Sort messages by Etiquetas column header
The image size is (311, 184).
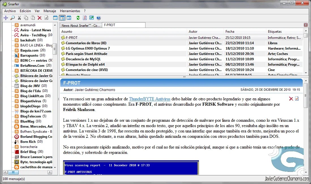[x=284, y=31]
